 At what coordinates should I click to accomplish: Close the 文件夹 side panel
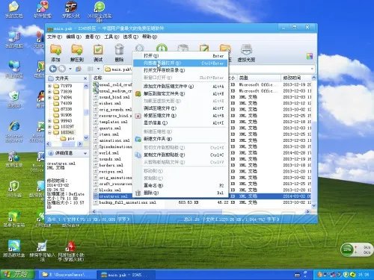coord(85,78)
